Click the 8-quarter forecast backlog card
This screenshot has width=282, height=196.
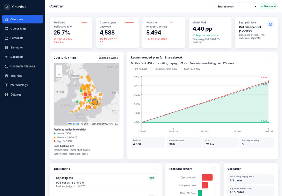[x=164, y=33]
